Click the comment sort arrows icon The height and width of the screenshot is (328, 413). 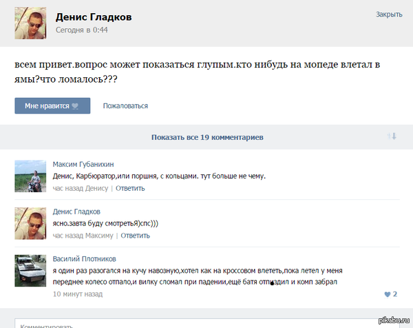(392, 136)
